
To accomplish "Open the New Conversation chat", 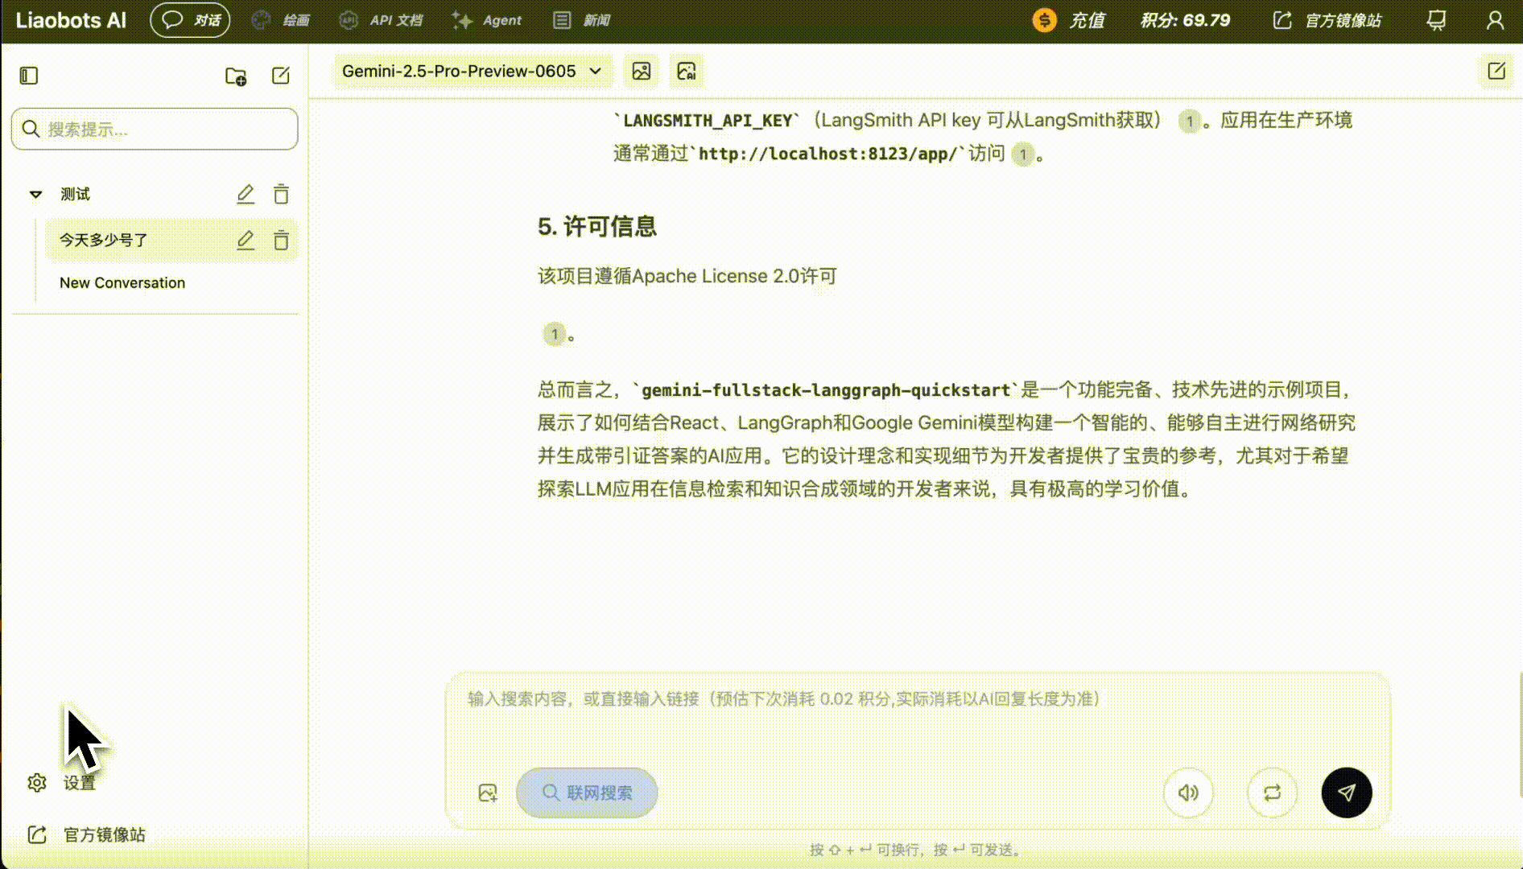I will click(122, 282).
